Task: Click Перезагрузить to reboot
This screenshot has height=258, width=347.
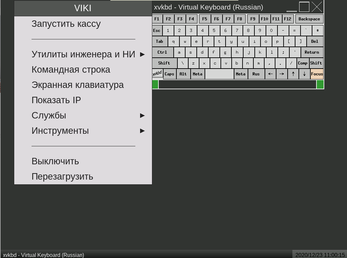Action: pos(62,177)
